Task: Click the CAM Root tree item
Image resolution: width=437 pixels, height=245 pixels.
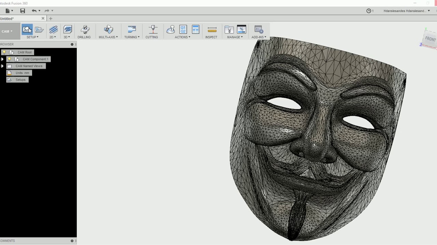Action: coord(25,52)
